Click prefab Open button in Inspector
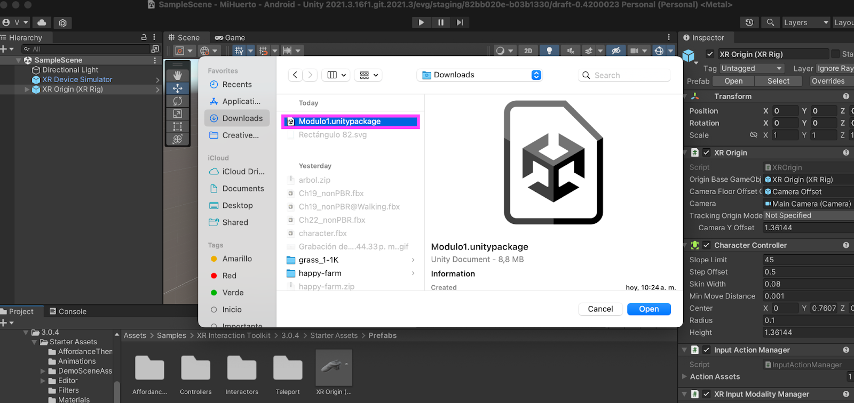This screenshot has width=854, height=403. click(733, 81)
